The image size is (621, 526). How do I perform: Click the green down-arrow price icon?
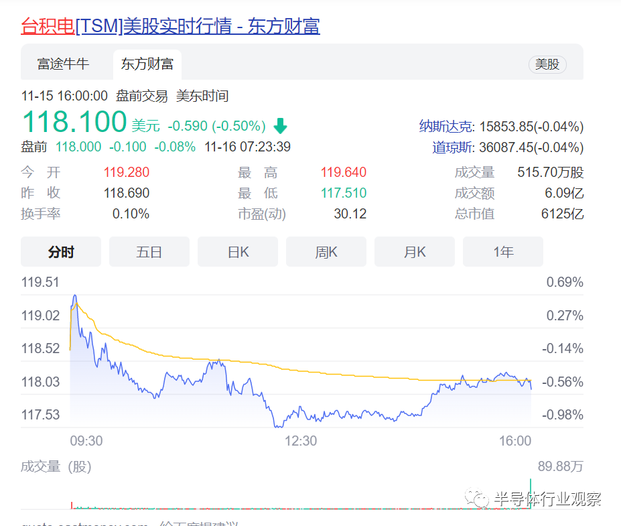pos(281,126)
